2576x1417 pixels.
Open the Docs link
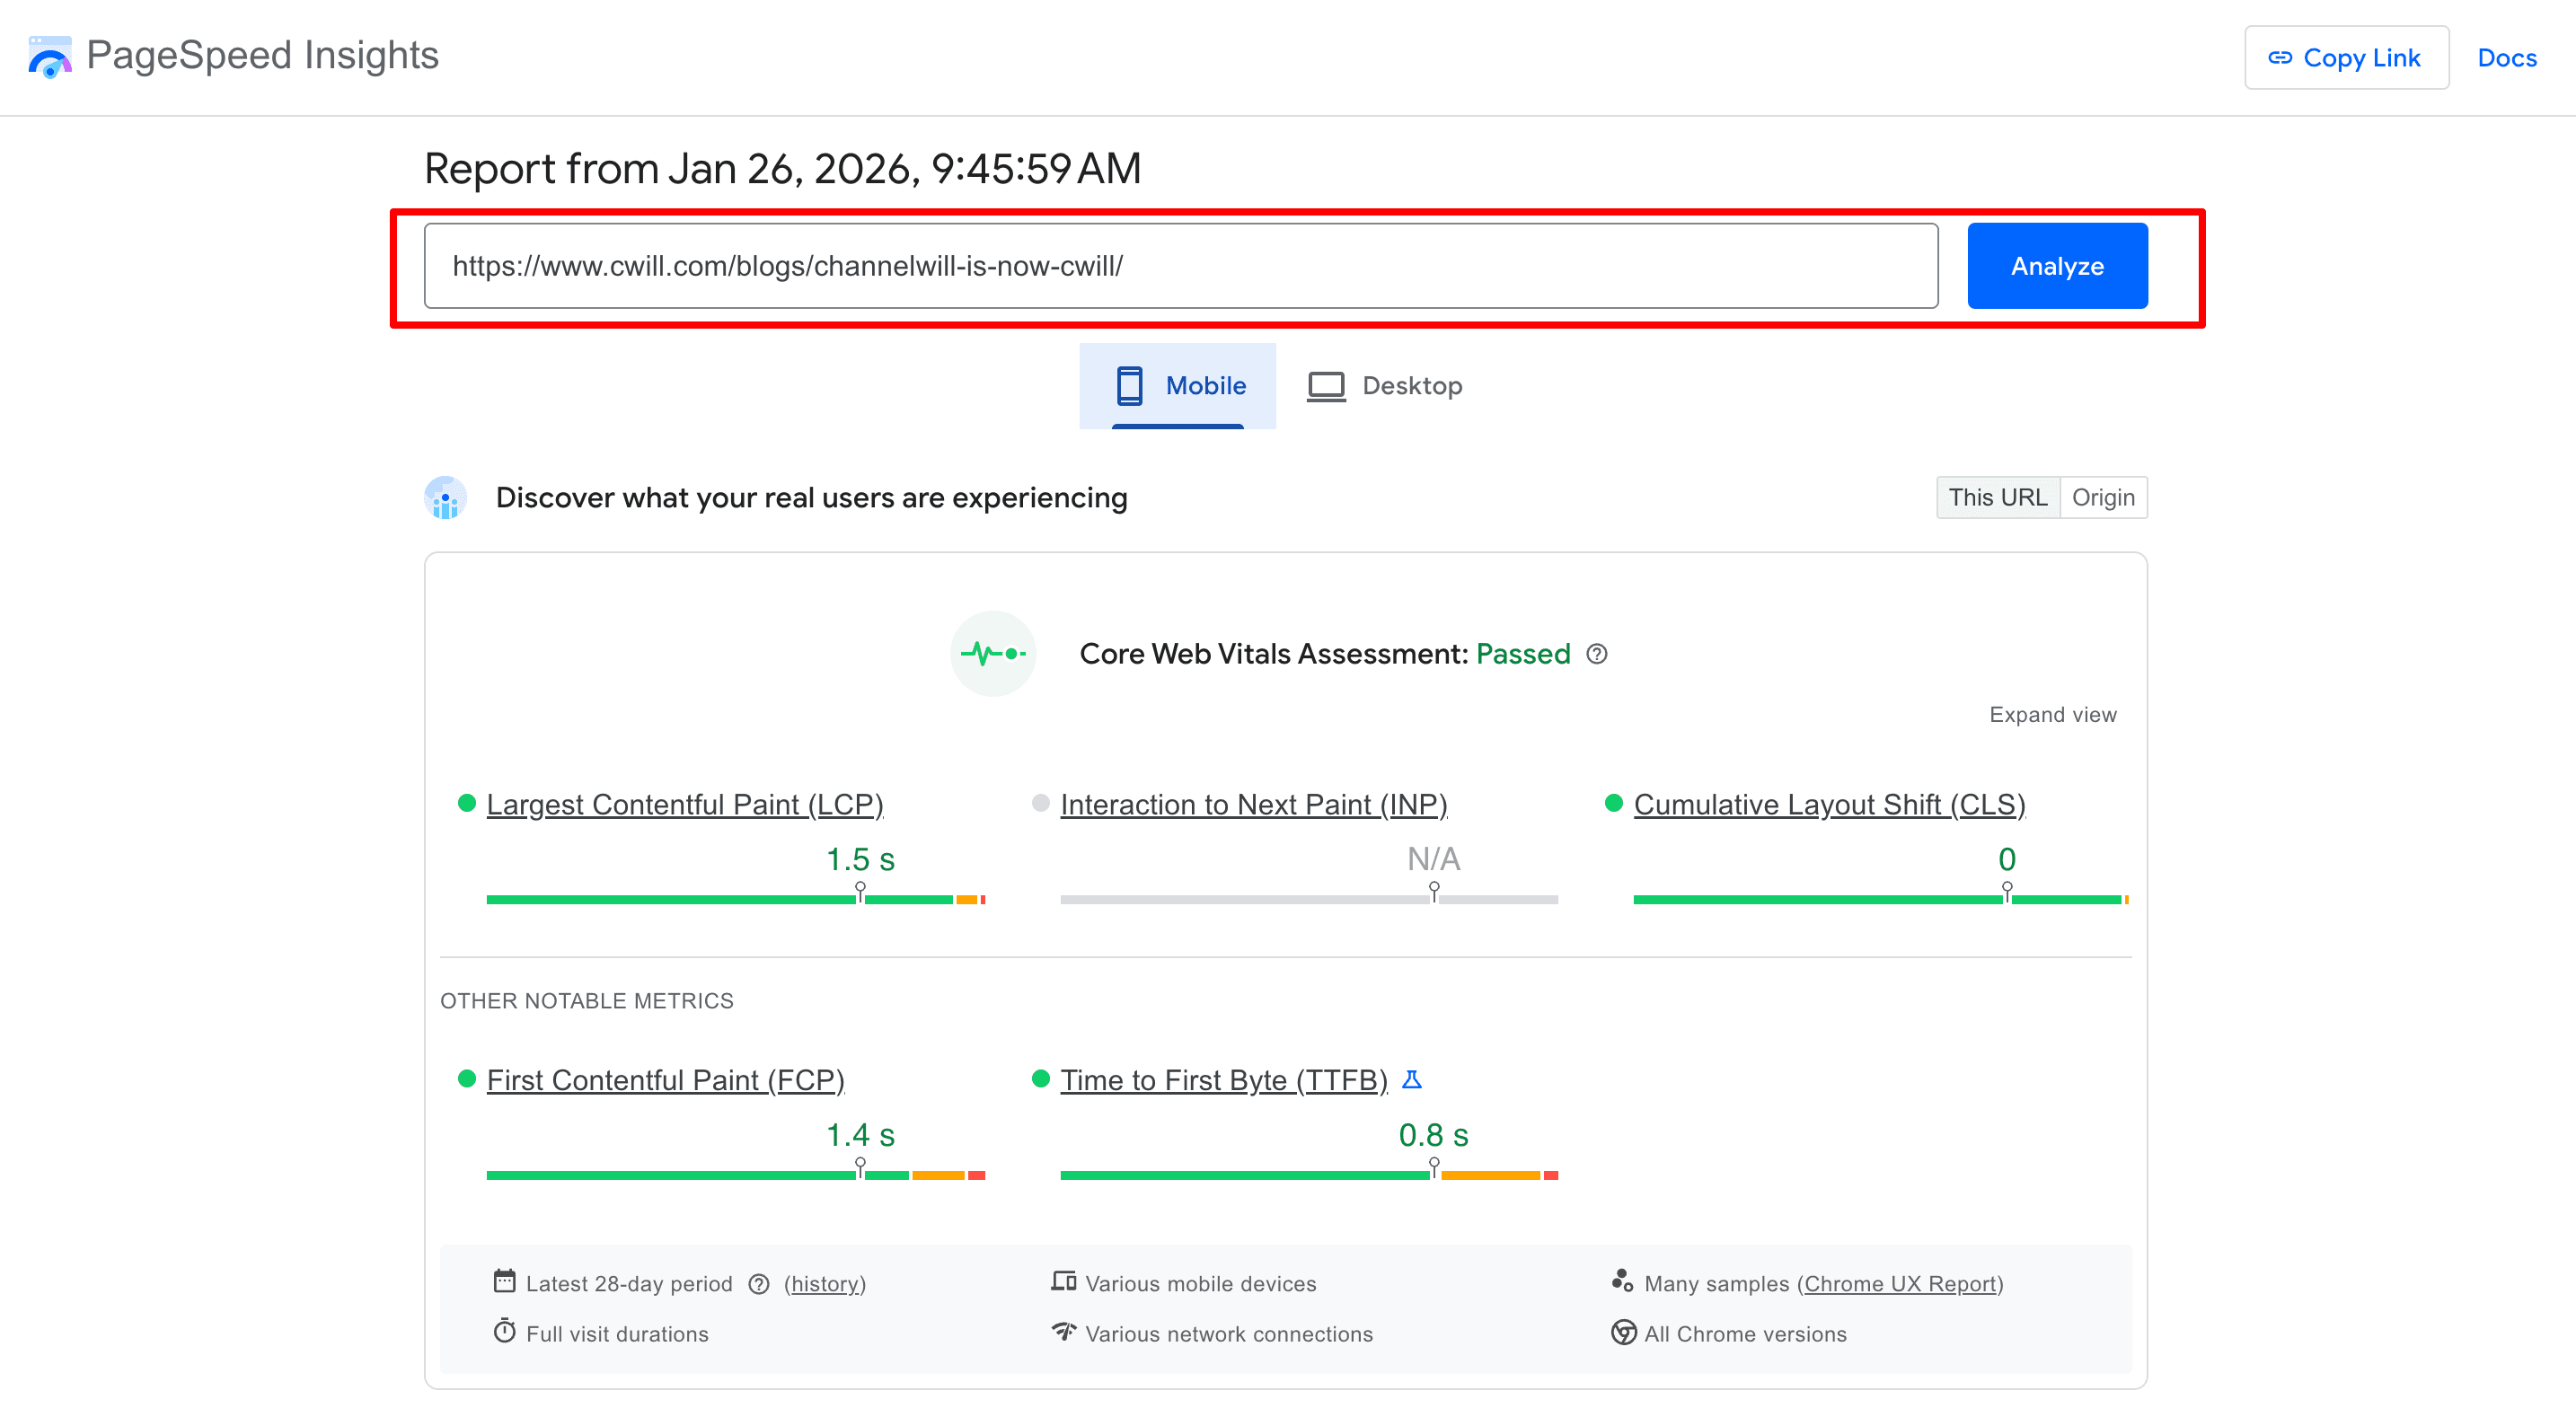(2506, 58)
